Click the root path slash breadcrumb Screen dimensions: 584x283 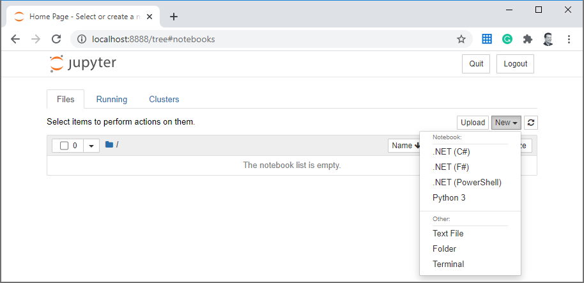pyautogui.click(x=118, y=144)
